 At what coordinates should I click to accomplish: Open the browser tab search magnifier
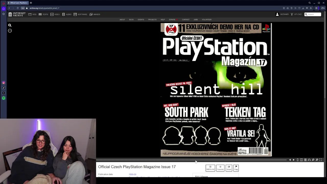pos(310,3)
